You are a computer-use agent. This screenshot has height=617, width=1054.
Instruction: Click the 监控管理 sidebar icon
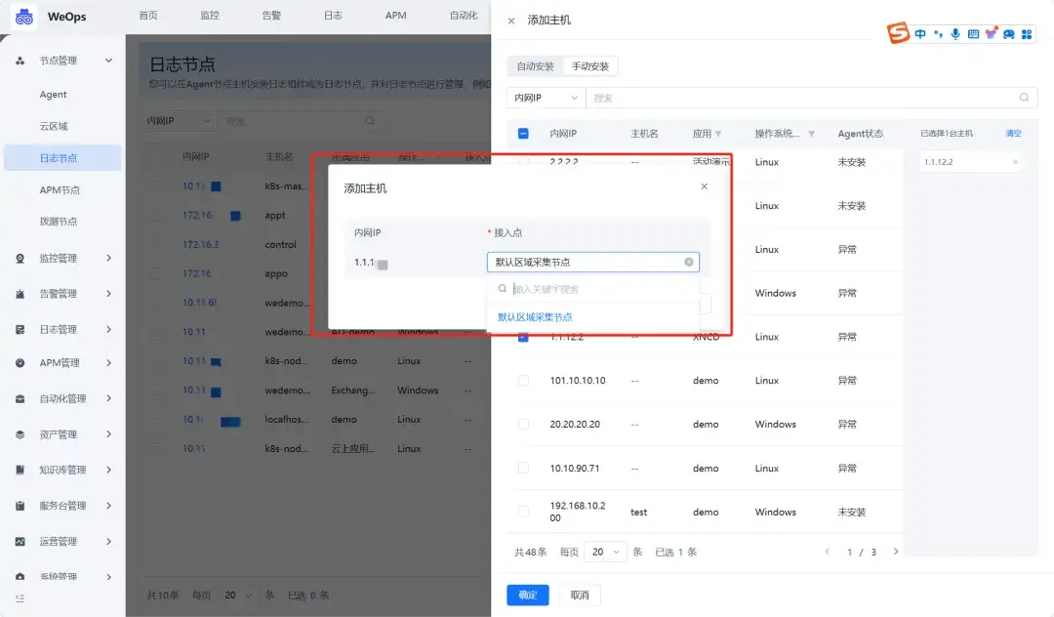coord(20,258)
